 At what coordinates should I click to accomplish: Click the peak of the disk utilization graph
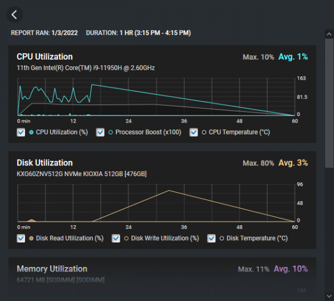pos(170,191)
